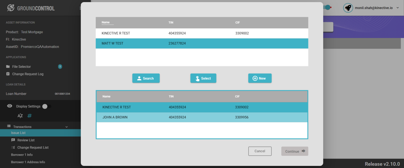Click lower table Name column header

(x=106, y=97)
